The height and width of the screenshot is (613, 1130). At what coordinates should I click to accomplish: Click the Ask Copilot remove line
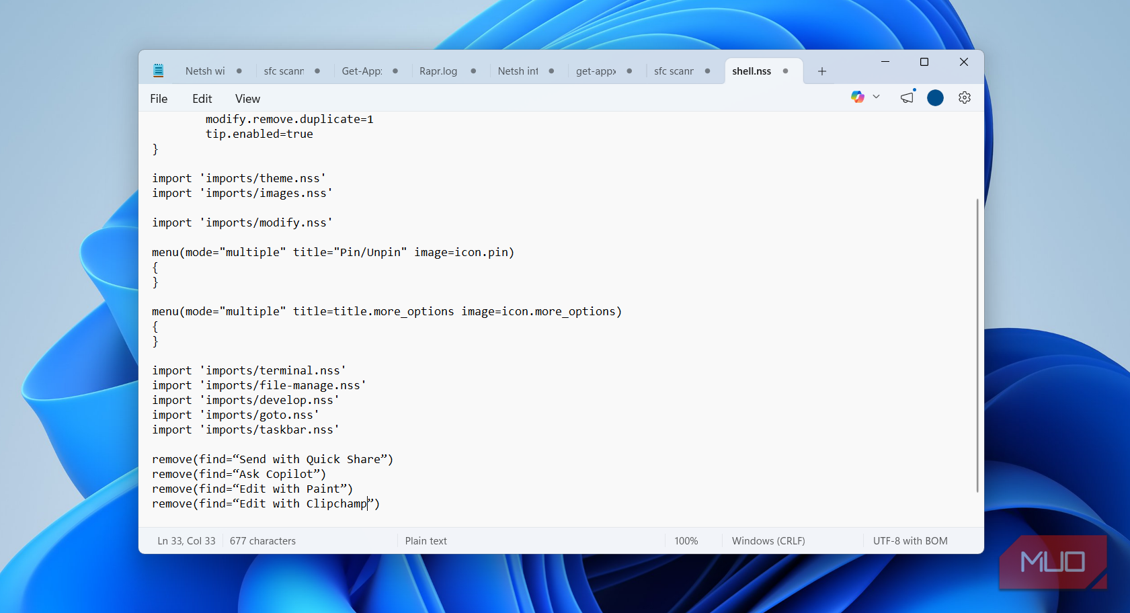(x=239, y=474)
